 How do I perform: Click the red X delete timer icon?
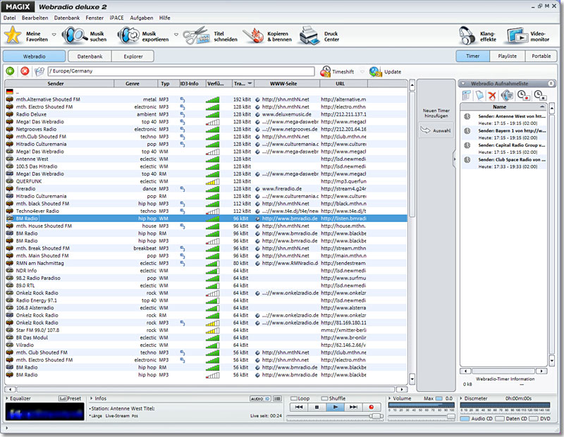pos(492,96)
